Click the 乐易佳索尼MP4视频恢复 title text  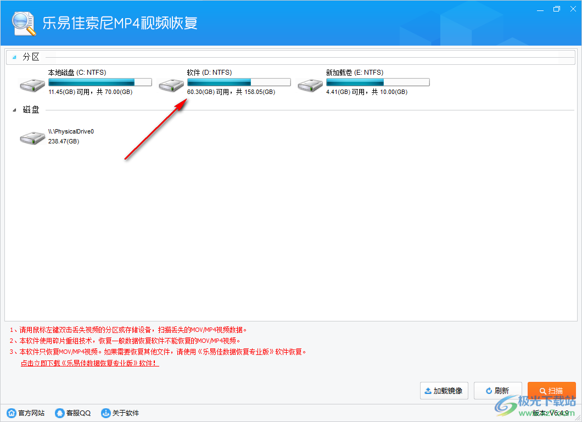[120, 23]
